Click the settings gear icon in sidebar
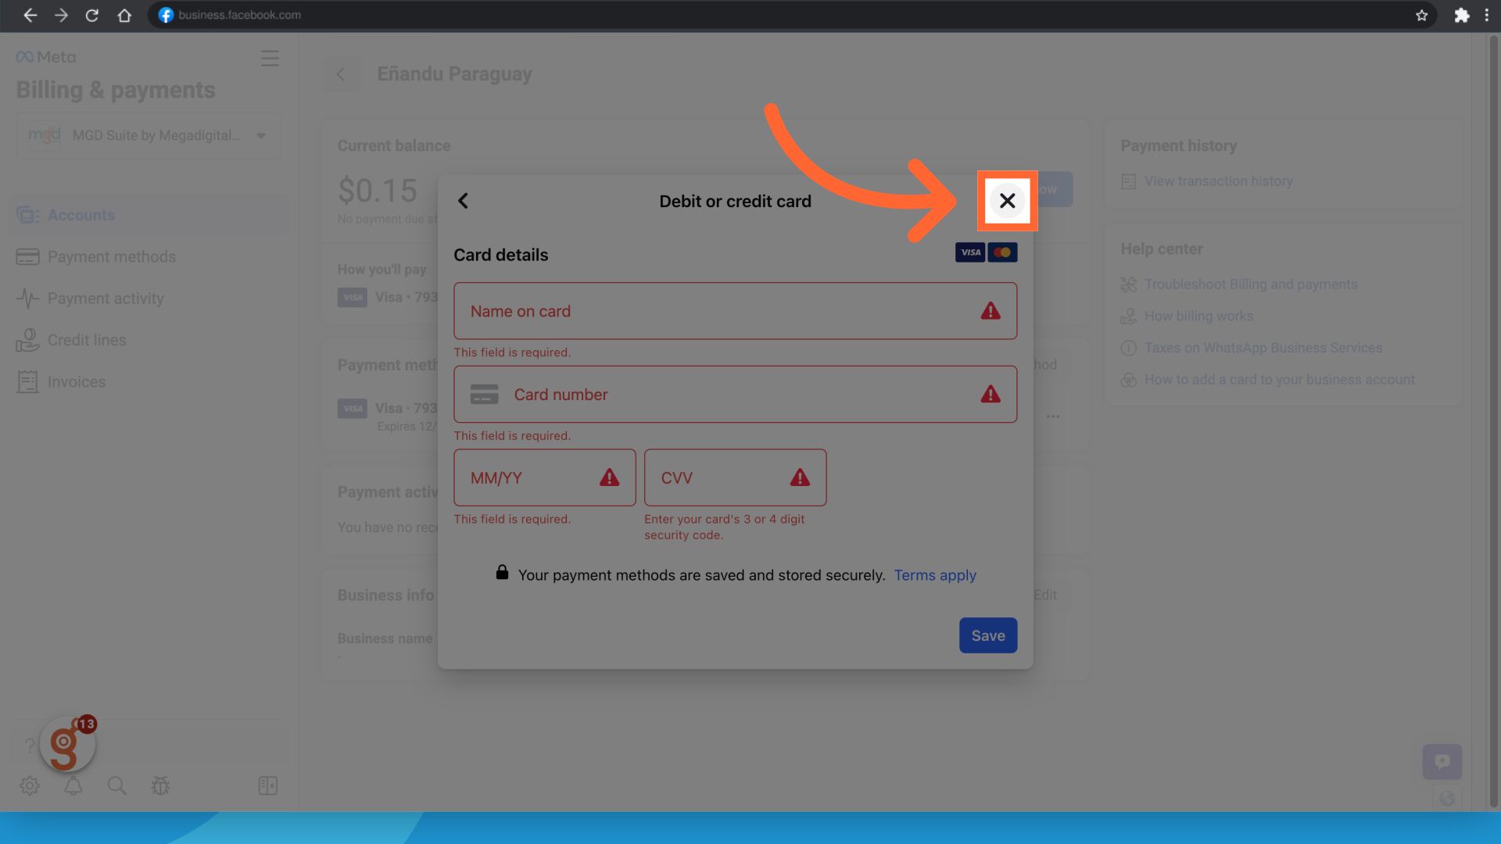Screen dimensions: 1501x844 (x=30, y=785)
